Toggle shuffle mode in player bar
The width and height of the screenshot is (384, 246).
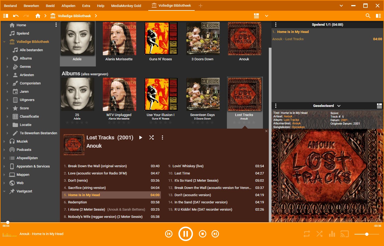[320, 234]
